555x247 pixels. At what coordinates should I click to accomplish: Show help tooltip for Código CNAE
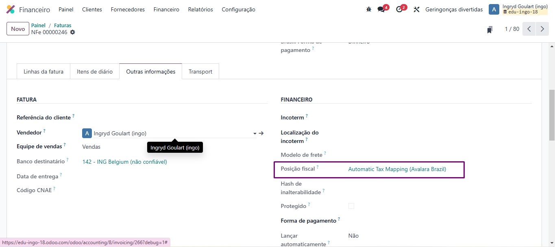click(54, 188)
